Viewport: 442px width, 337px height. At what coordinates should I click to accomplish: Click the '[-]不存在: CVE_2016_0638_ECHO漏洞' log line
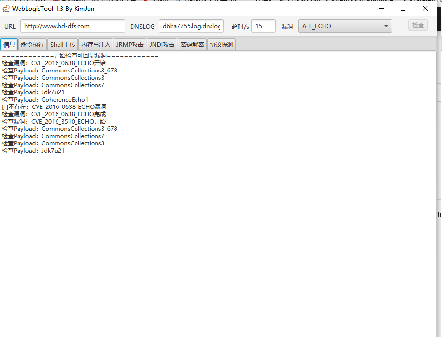click(x=54, y=107)
